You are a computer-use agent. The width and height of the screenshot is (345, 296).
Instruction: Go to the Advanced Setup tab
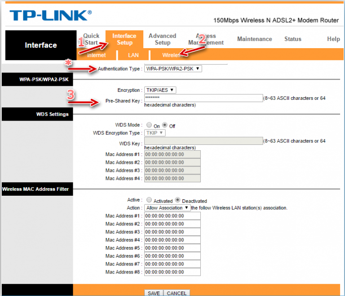pyautogui.click(x=162, y=39)
